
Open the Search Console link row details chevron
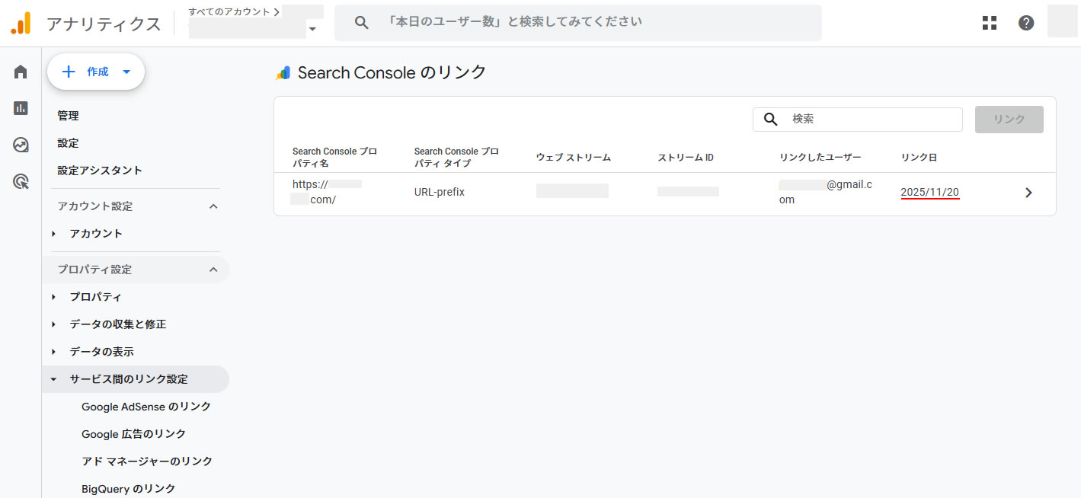(x=1028, y=193)
